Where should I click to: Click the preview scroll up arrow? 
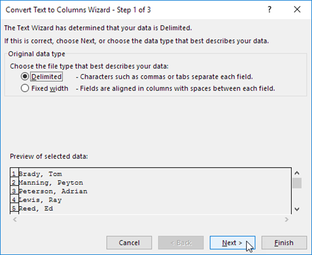297,173
